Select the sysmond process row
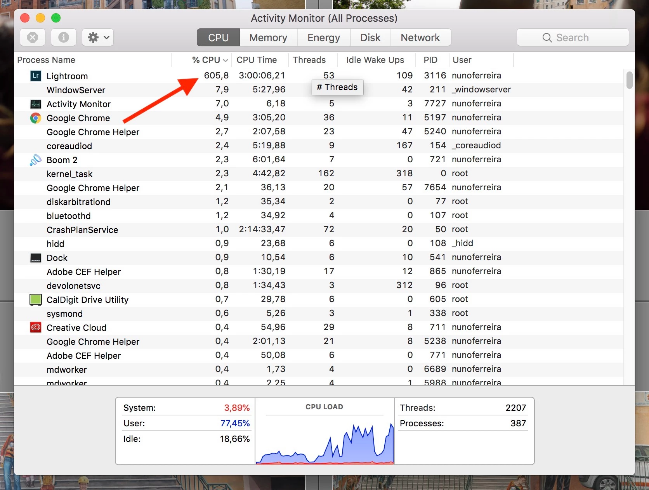Viewport: 649px width, 490px height. click(x=319, y=313)
